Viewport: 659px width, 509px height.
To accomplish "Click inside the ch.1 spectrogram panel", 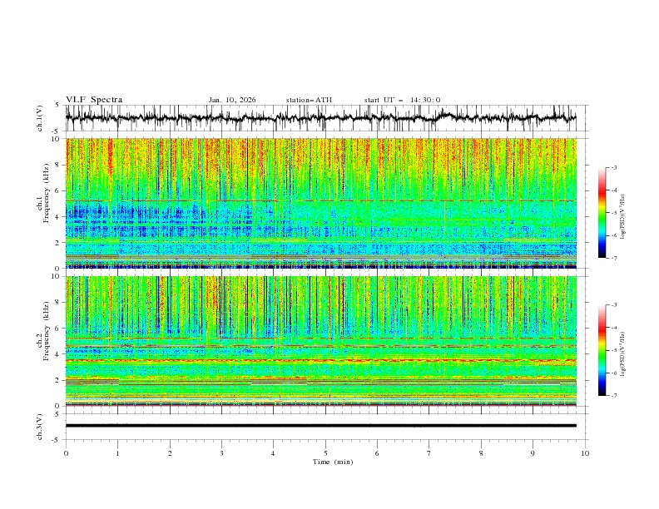I will point(321,203).
